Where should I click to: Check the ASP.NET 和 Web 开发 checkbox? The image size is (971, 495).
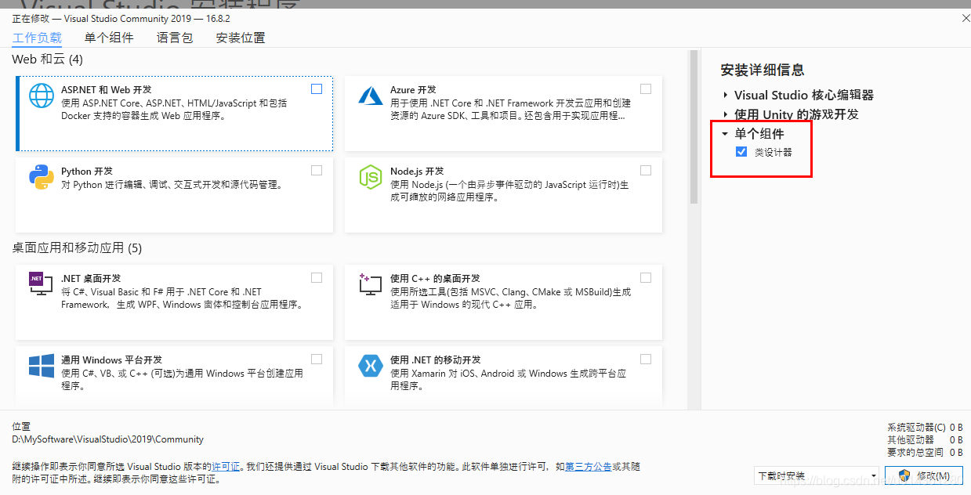(x=317, y=89)
